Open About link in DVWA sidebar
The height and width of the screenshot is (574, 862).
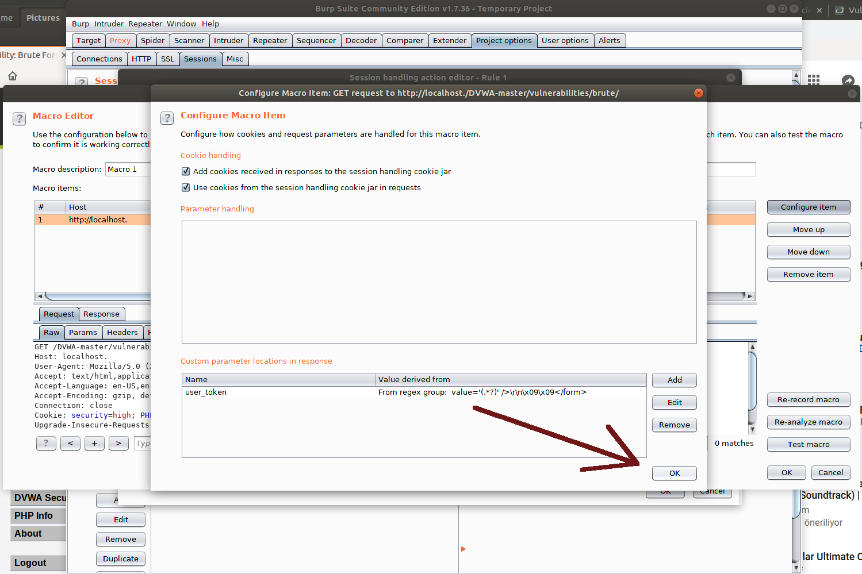tap(39, 533)
